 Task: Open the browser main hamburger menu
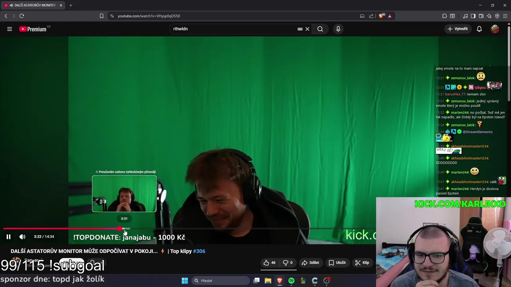click(505, 16)
